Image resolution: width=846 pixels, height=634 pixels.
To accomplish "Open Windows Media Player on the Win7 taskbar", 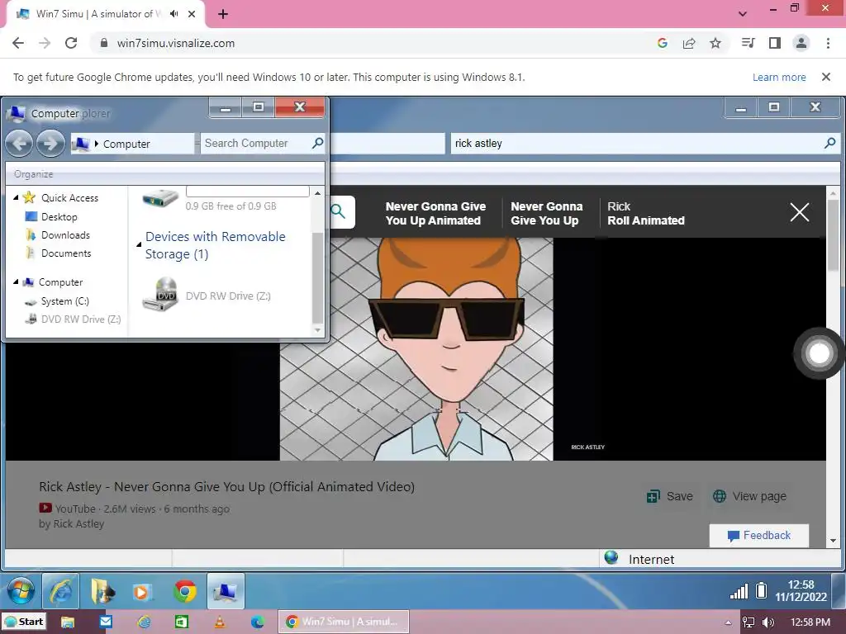I will tap(142, 592).
